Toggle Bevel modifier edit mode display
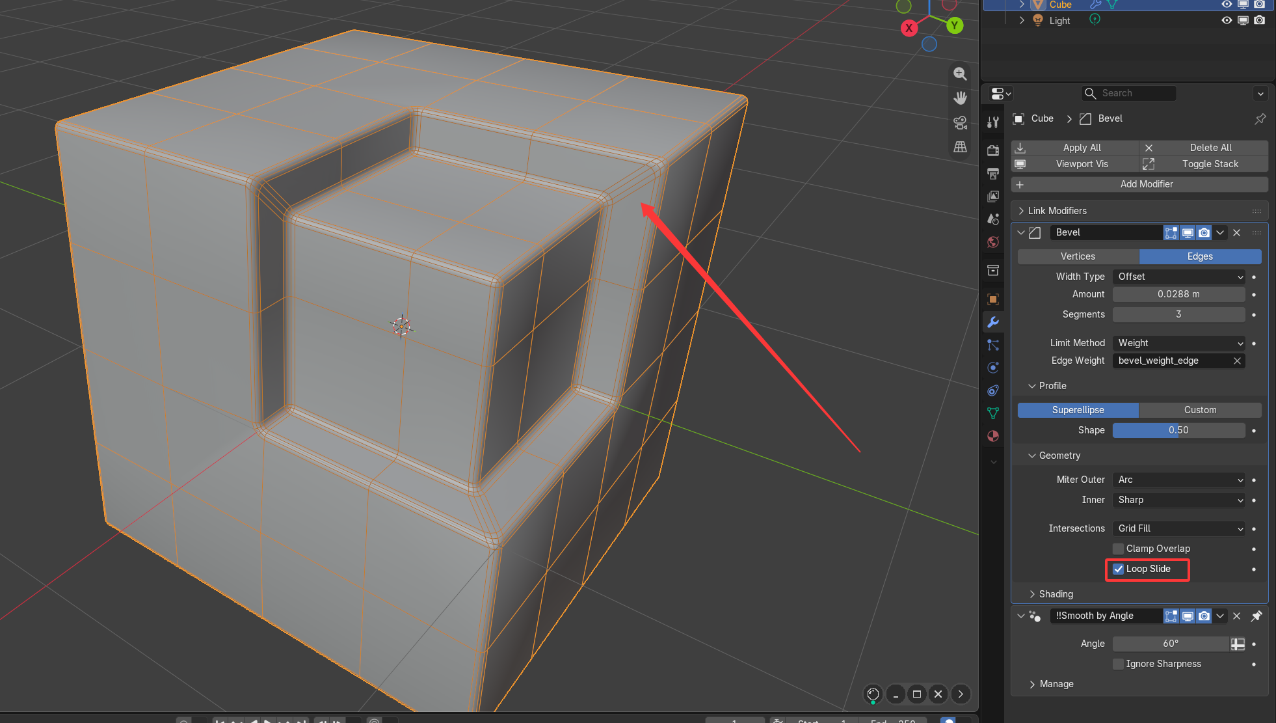 [1171, 232]
